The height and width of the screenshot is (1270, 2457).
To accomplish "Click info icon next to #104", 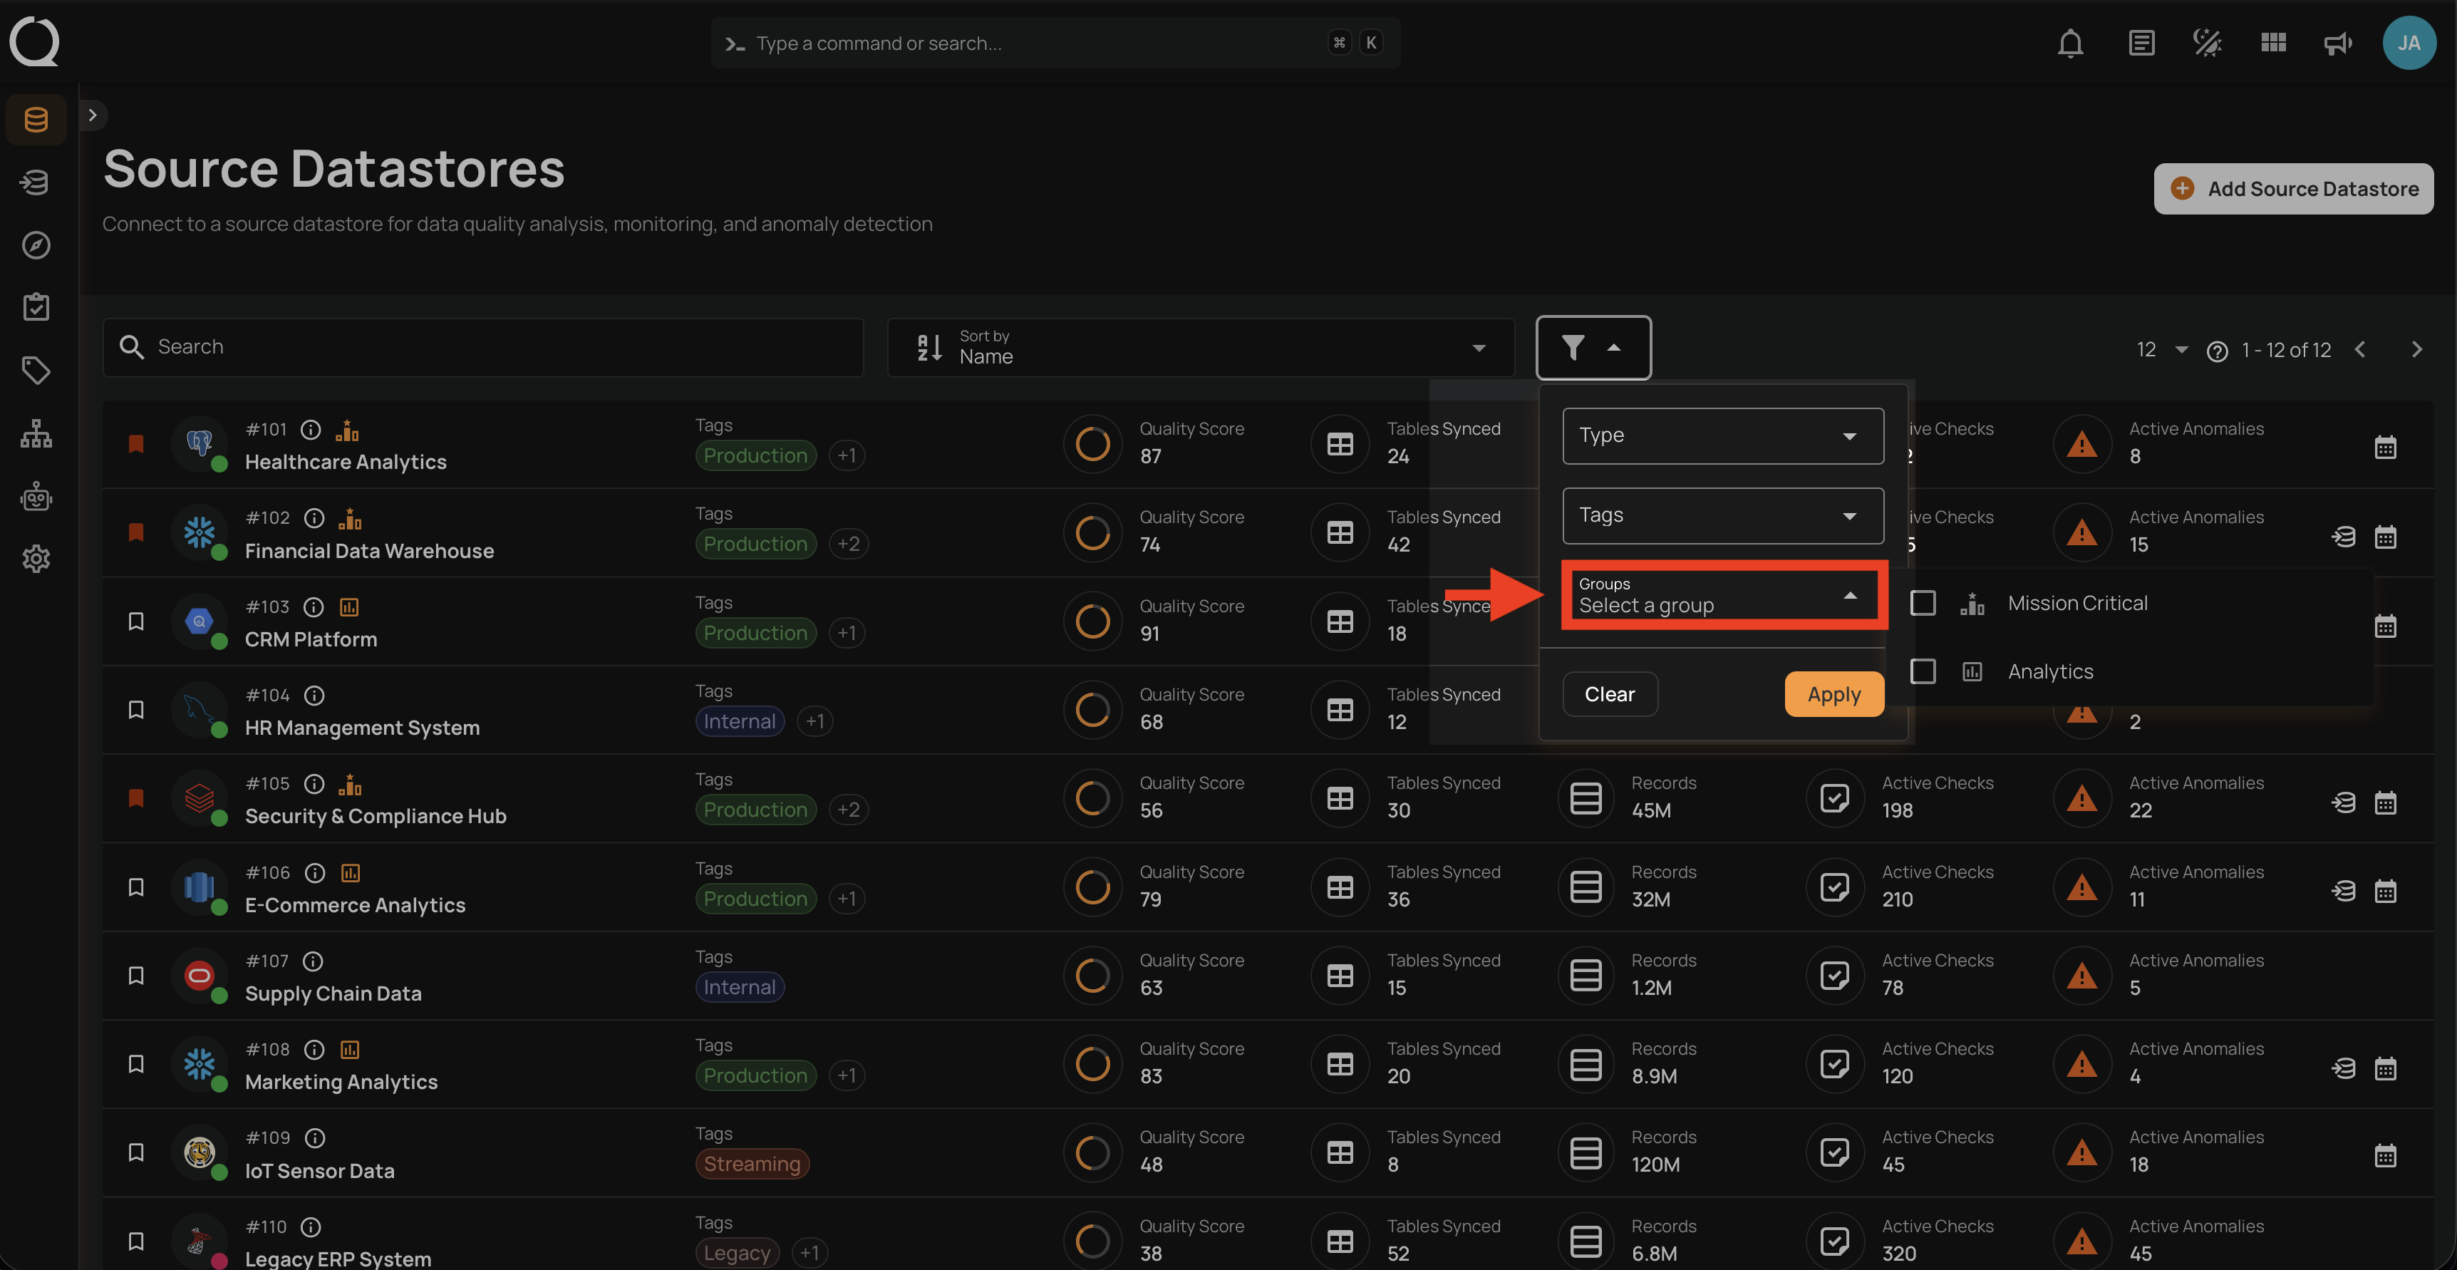I will coord(315,696).
